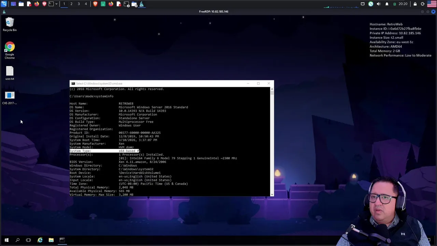Viewport: 437px width, 246px height.
Task: Close the FreeRDP window with blue X button
Action: (433, 12)
